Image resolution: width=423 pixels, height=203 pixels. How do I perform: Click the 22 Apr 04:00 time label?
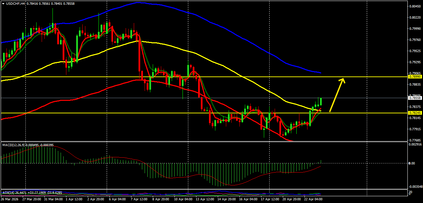(313, 199)
